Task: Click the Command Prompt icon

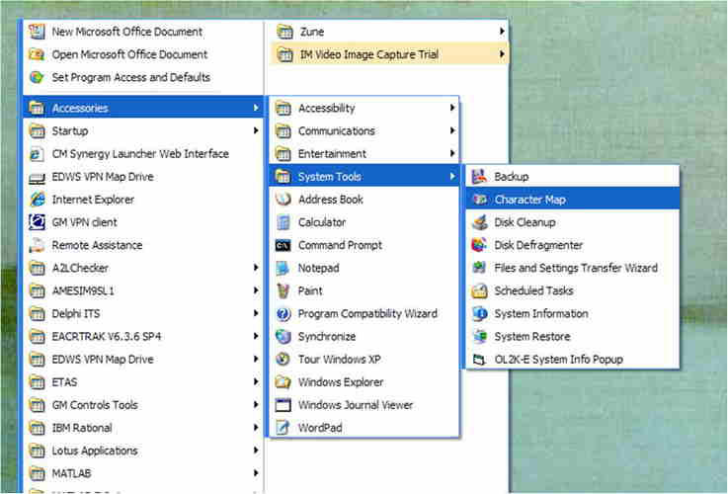Action: [x=283, y=245]
